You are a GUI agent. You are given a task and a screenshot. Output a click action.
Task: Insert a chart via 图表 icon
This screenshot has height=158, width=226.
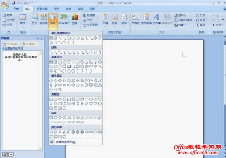pyautogui.click(x=75, y=19)
